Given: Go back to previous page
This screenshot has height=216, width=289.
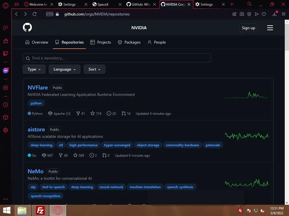Looking at the screenshot, I should pyautogui.click(x=16, y=14).
